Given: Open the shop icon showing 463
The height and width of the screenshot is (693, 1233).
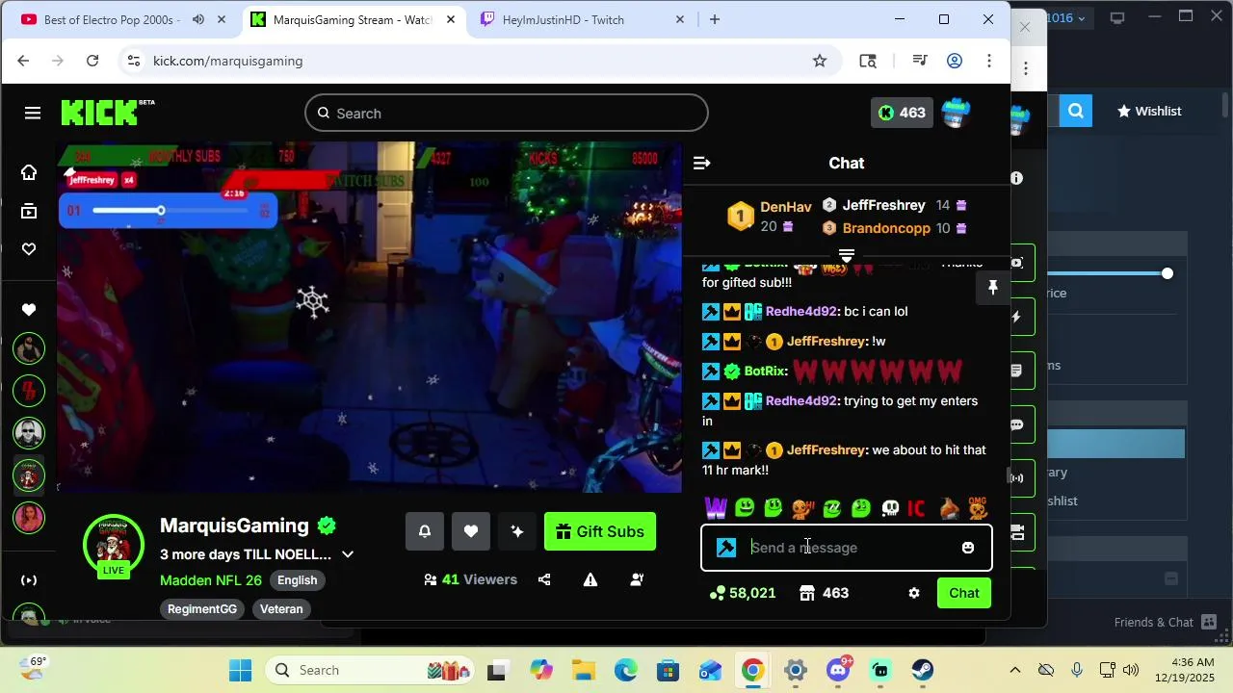Looking at the screenshot, I should coord(824,593).
